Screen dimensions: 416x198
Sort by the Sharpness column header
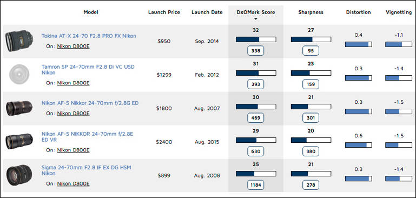click(311, 12)
